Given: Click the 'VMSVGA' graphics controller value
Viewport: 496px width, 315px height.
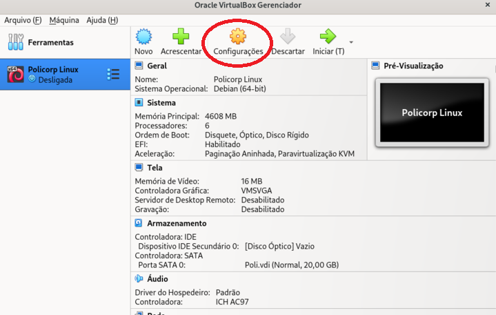Looking at the screenshot, I should click(x=257, y=191).
